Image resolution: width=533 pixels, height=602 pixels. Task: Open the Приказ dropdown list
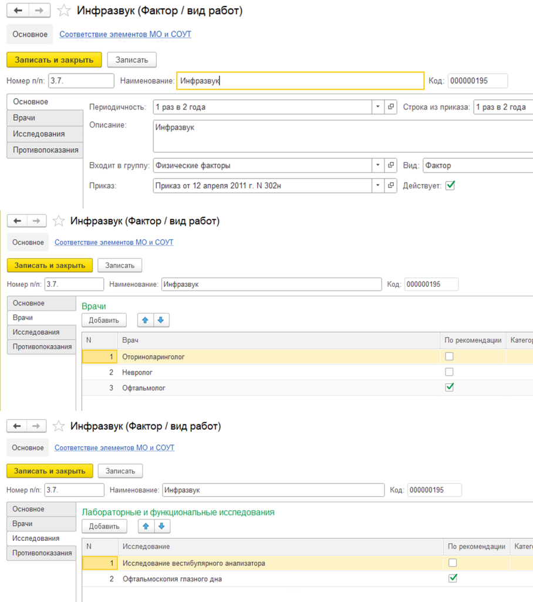(x=377, y=185)
